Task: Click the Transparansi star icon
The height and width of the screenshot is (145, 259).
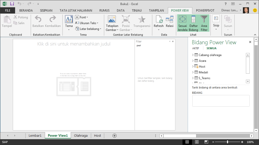Action: coord(142,19)
